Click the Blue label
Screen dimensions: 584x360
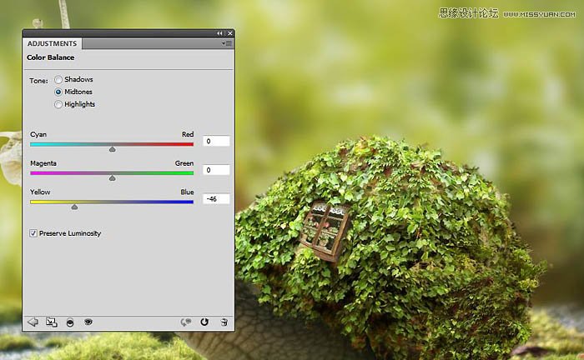click(187, 192)
